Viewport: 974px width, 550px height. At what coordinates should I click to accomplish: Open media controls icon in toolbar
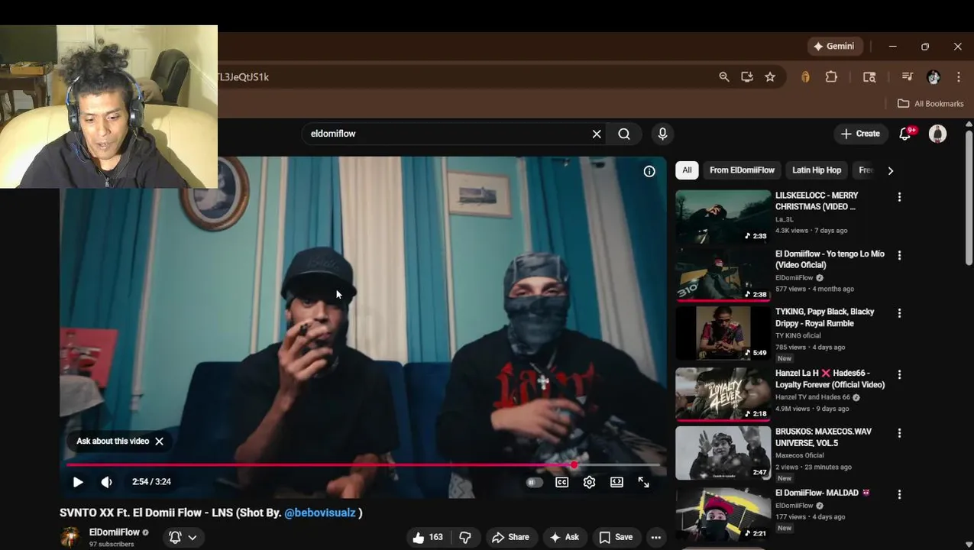click(908, 77)
